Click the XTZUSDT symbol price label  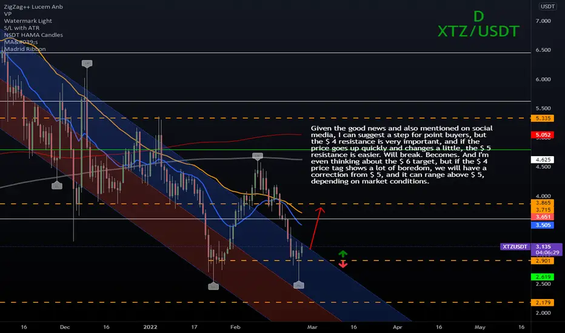pos(515,246)
